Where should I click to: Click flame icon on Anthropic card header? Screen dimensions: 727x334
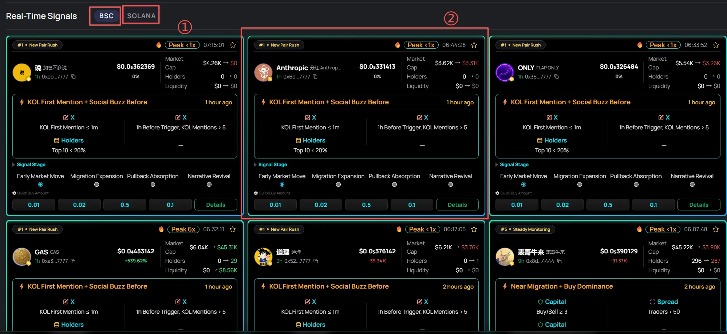398,45
